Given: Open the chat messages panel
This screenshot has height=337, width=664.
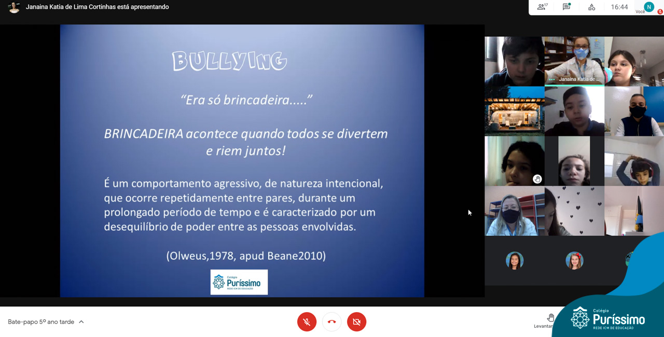Looking at the screenshot, I should pos(566,7).
